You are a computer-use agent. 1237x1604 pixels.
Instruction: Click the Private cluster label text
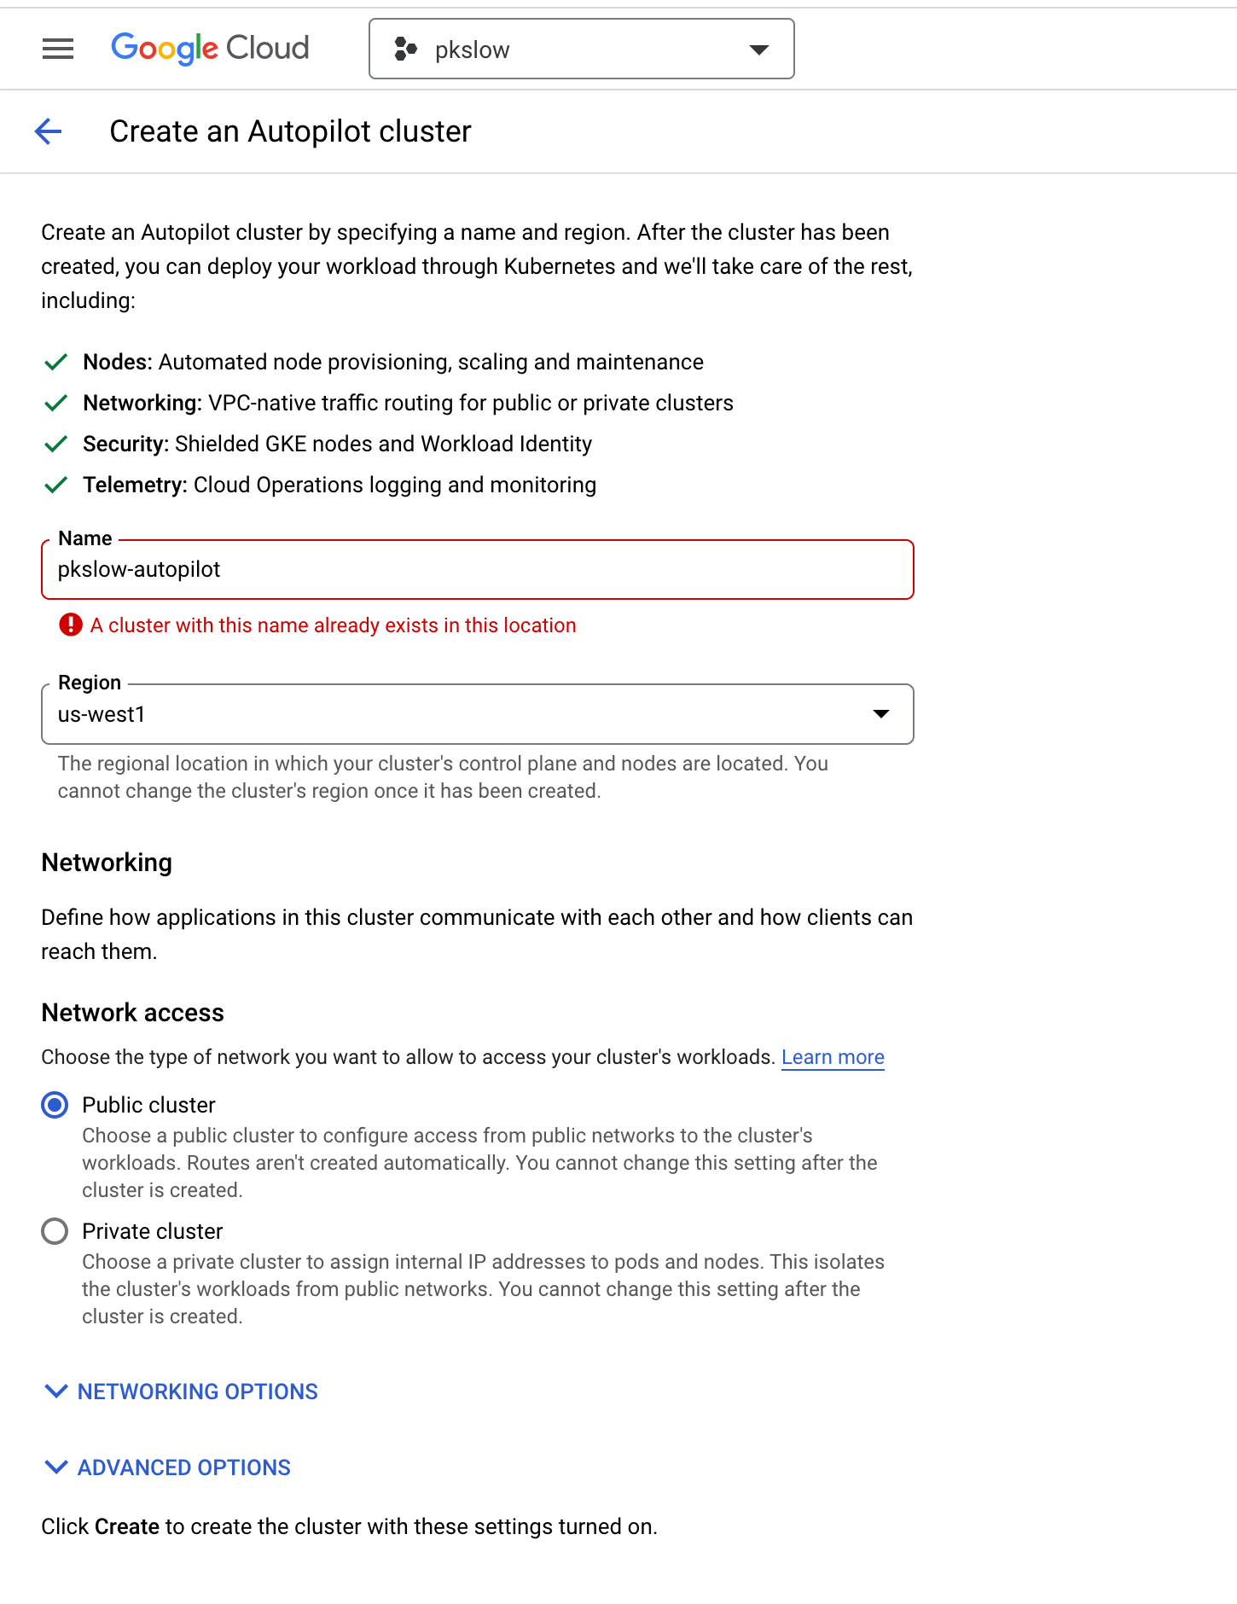(152, 1232)
